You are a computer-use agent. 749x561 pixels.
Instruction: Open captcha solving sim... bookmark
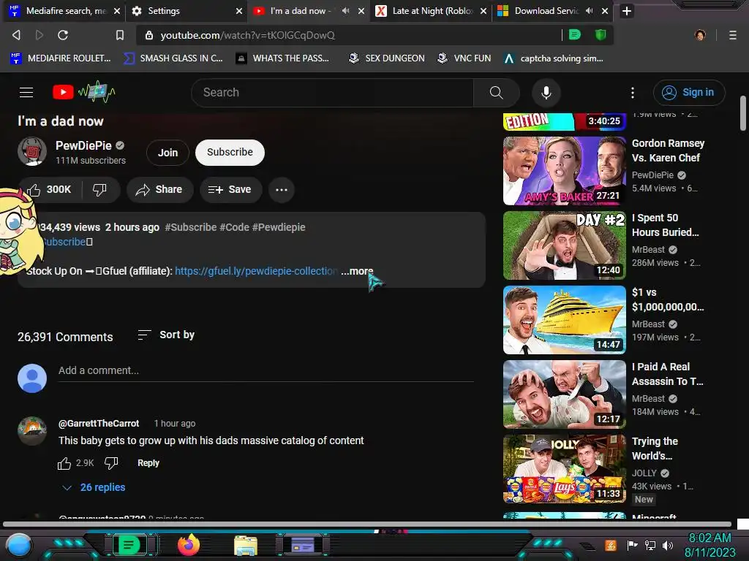pos(554,58)
